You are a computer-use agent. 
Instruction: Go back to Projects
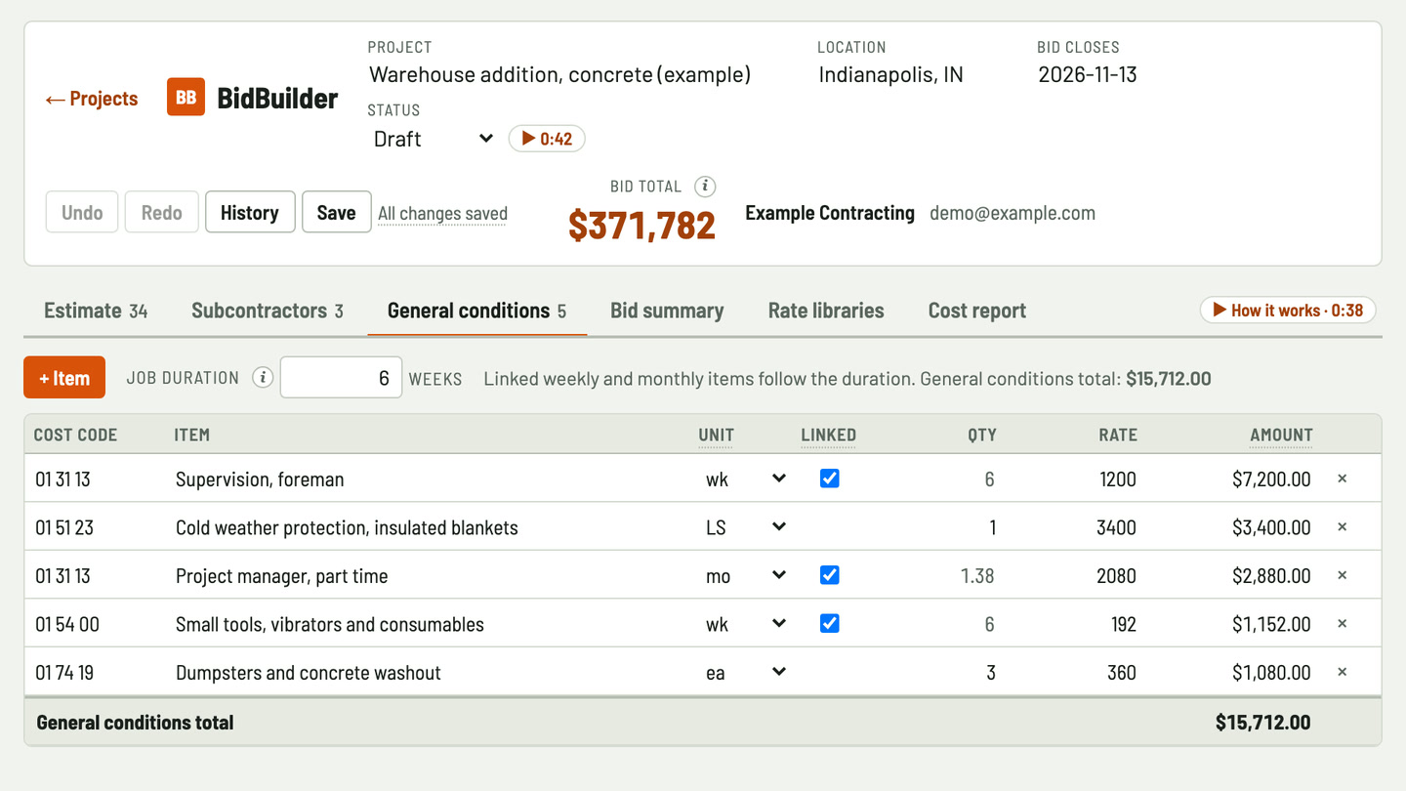point(92,99)
